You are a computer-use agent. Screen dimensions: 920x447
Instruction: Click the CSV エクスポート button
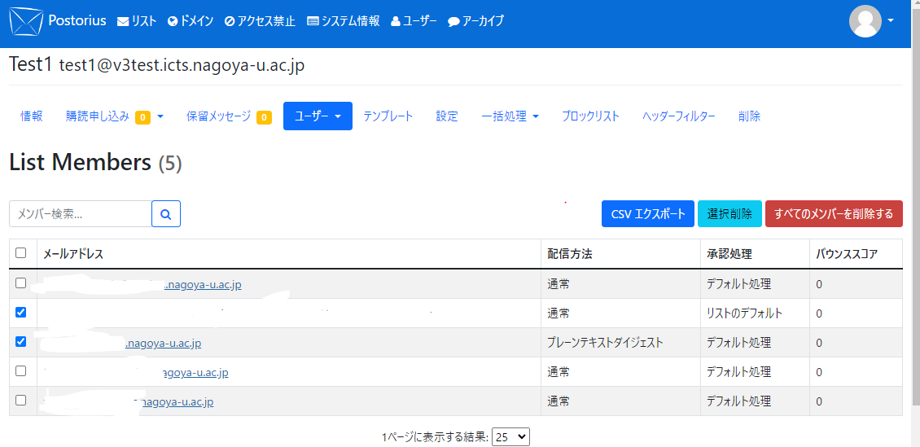pos(647,214)
